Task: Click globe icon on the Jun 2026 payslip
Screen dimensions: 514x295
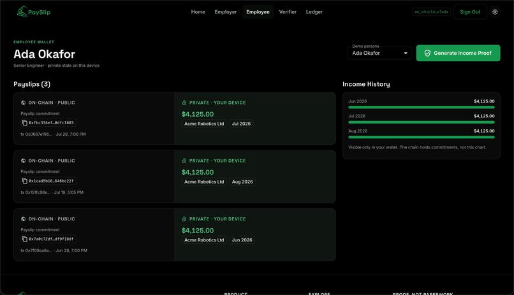Action: (x=23, y=219)
